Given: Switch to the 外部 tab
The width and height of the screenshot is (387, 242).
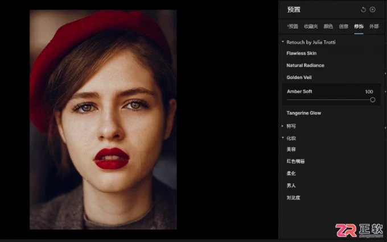Looking at the screenshot, I should coord(374,26).
